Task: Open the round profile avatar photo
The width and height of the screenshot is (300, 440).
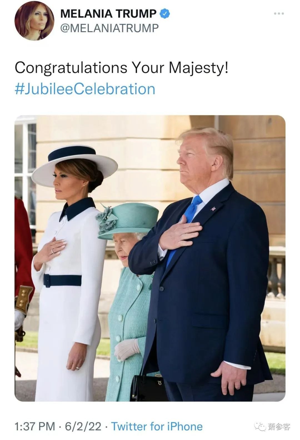Action: [x=34, y=21]
